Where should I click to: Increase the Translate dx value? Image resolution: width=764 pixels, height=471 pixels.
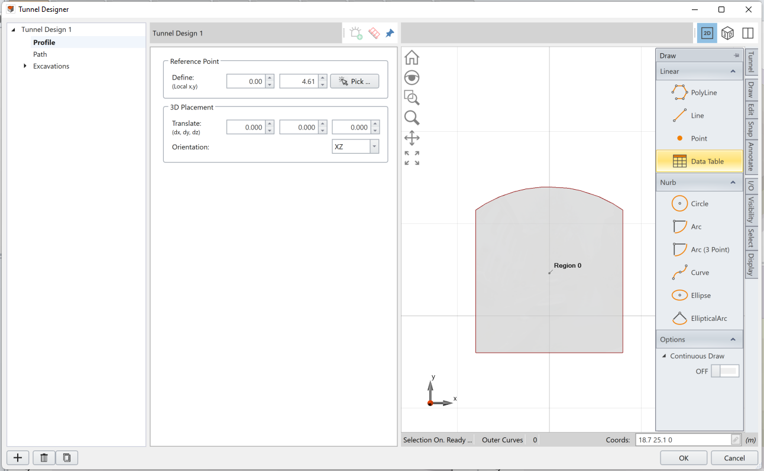270,124
